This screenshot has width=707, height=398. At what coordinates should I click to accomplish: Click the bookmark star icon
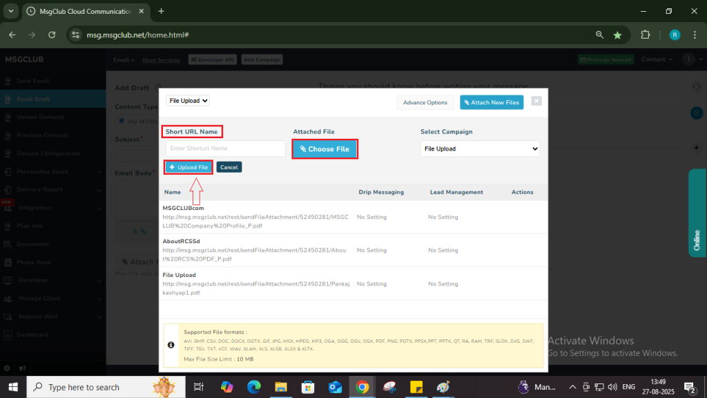point(617,35)
